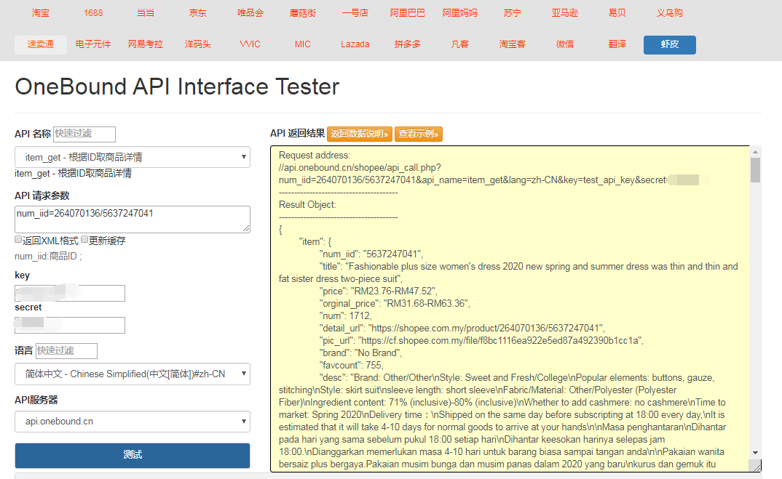This screenshot has width=782, height=479.
Task: Switch to the Lazada tab
Action: pos(355,44)
